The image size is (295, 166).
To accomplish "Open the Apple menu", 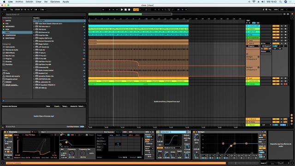I will coord(4,2).
